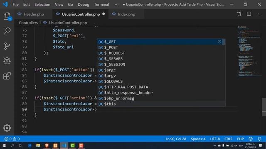This screenshot has height=149, width=266.
Task: Click the UsuarioController.php breadcrumb
Action: point(68,23)
